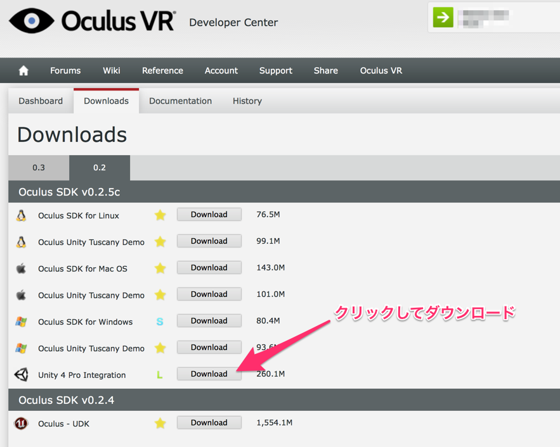This screenshot has height=447, width=560.
Task: Click the Oculus SDK v0.2.4 section header
Action: click(284, 400)
